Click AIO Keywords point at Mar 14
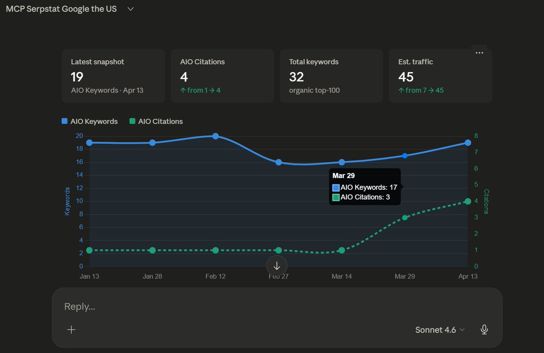Image resolution: width=544 pixels, height=353 pixels. [342, 162]
